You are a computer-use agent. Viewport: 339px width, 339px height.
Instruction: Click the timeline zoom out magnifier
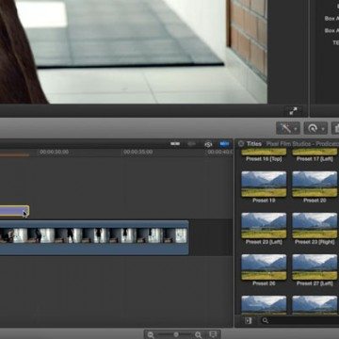click(x=151, y=335)
